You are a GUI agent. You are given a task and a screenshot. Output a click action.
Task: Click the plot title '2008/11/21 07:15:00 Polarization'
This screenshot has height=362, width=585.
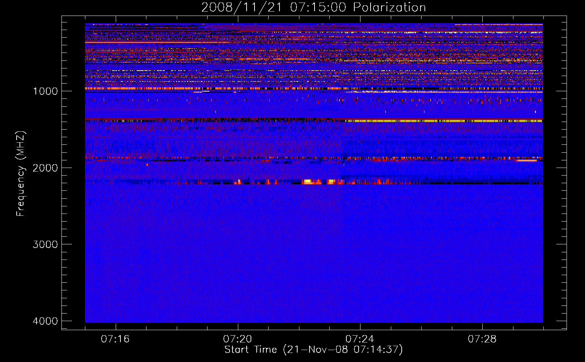(313, 7)
